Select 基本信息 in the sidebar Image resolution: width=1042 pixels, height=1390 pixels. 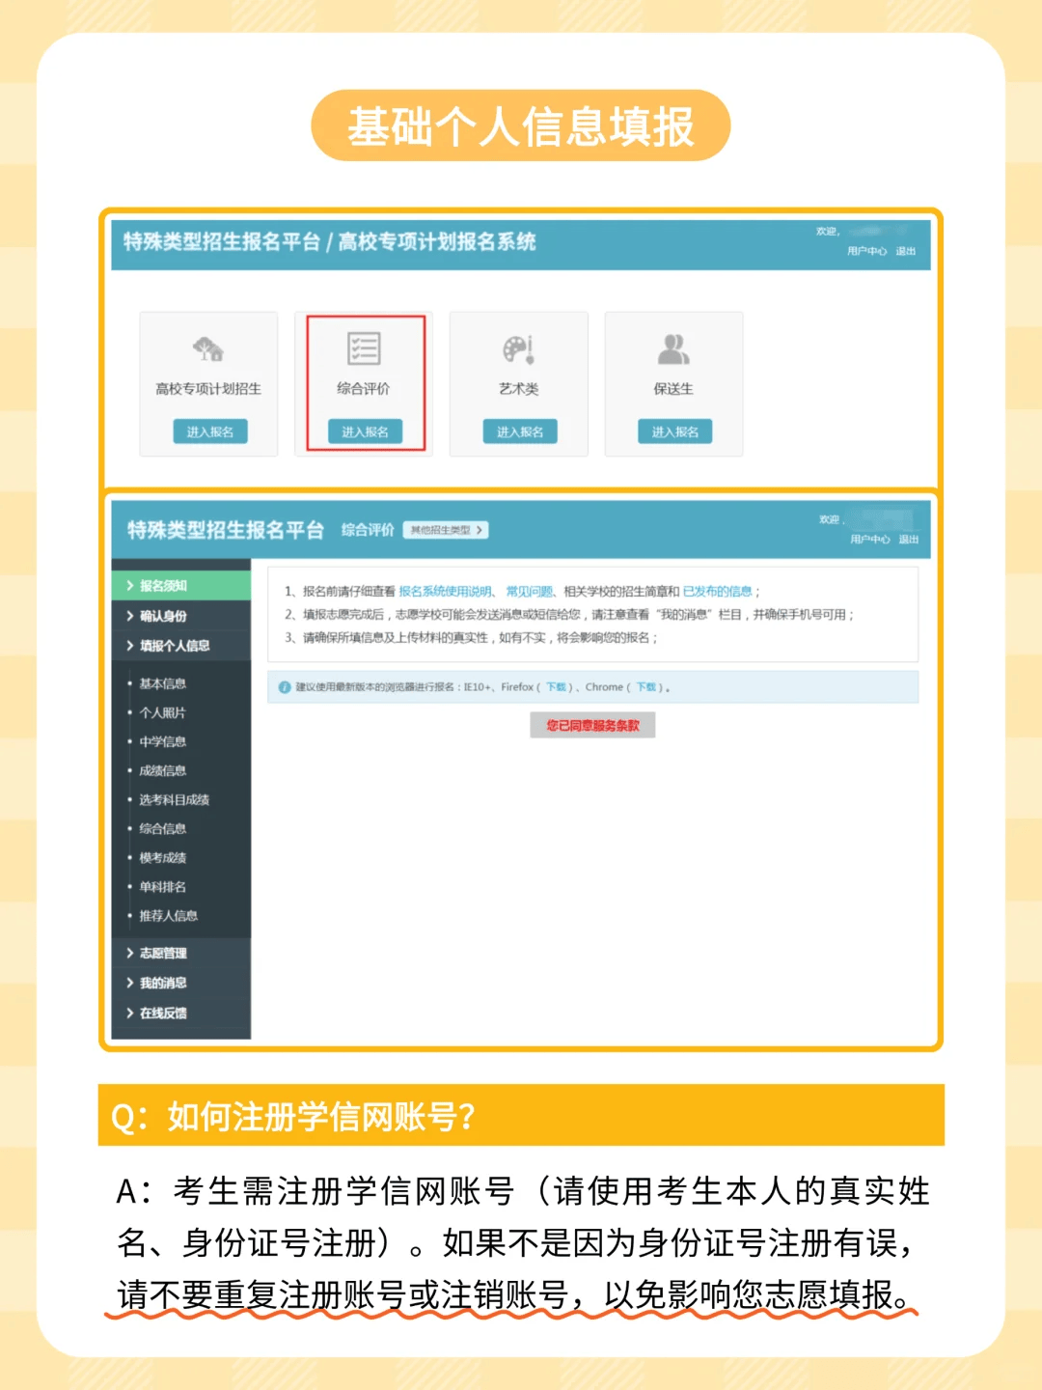pos(162,683)
